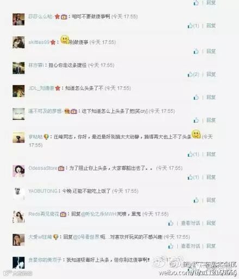Open the OdessaStore username link
Viewport: 239px width, 279px height.
click(x=43, y=168)
